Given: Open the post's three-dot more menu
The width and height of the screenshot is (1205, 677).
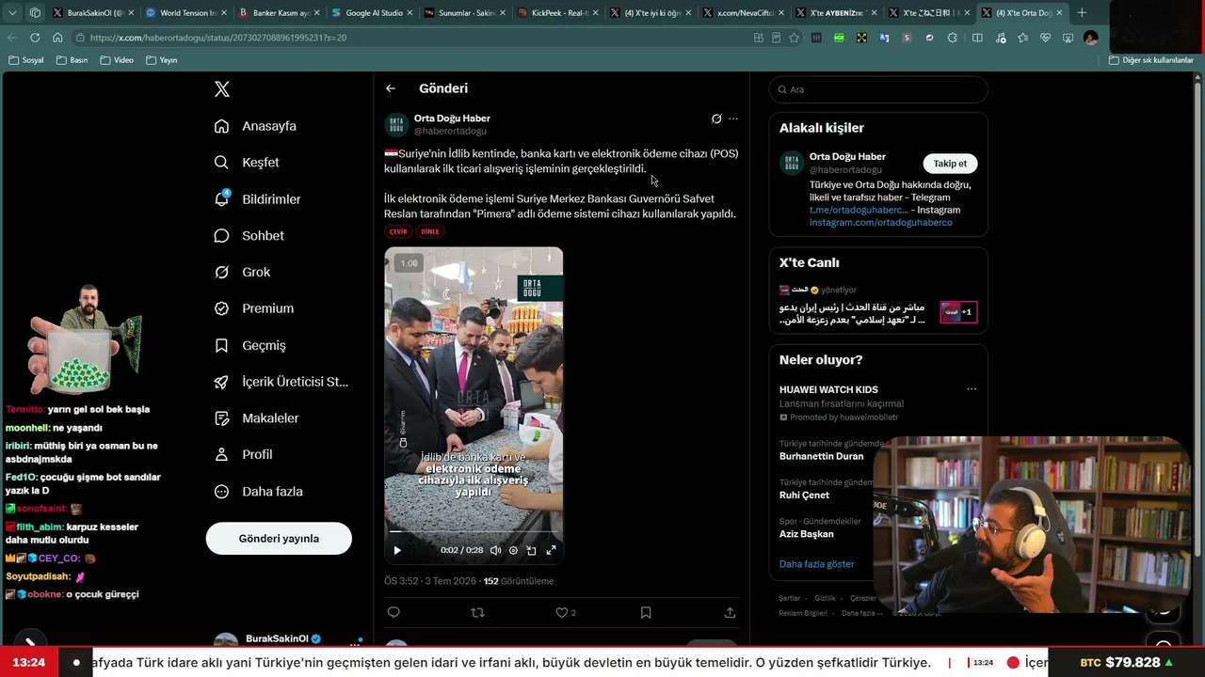Looking at the screenshot, I should coord(733,119).
